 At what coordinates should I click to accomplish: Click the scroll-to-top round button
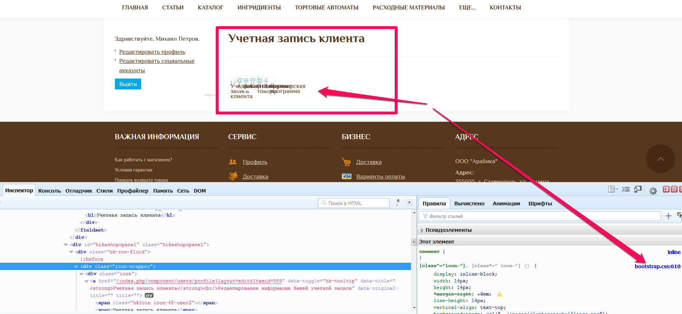point(661,159)
